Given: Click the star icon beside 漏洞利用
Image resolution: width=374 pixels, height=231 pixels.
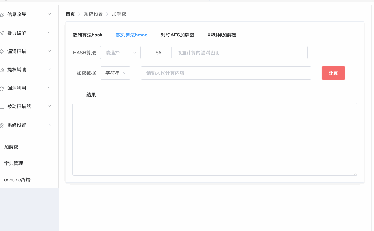Looking at the screenshot, I should pos(2,88).
